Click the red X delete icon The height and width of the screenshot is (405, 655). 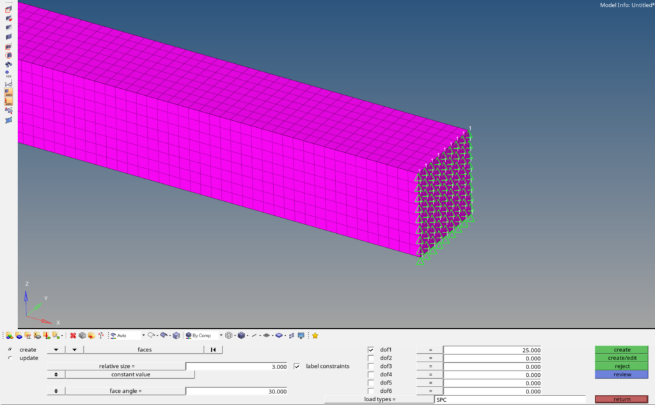click(73, 335)
